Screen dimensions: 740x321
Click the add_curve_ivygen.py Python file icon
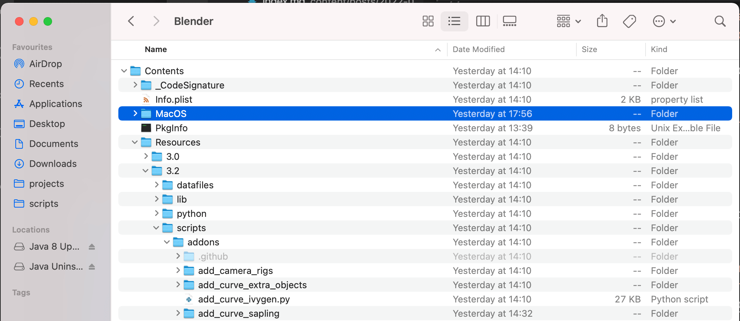189,299
